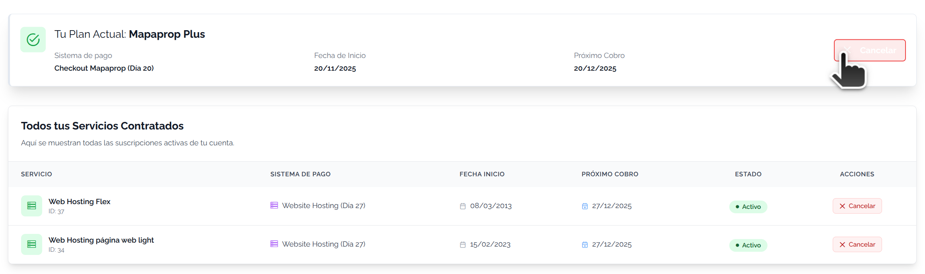
Task: Click payment system icon in Web Hosting Flex row
Action: tap(274, 205)
